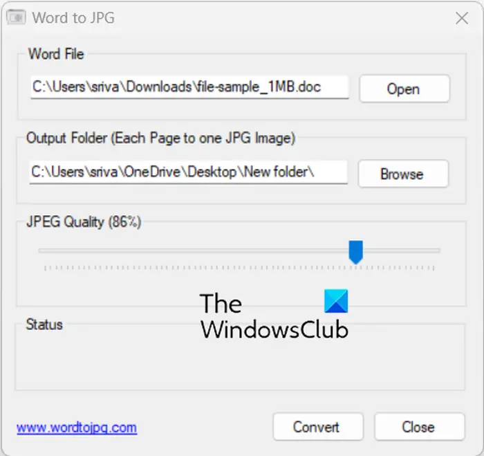Click the Open button for the Word file

point(404,89)
